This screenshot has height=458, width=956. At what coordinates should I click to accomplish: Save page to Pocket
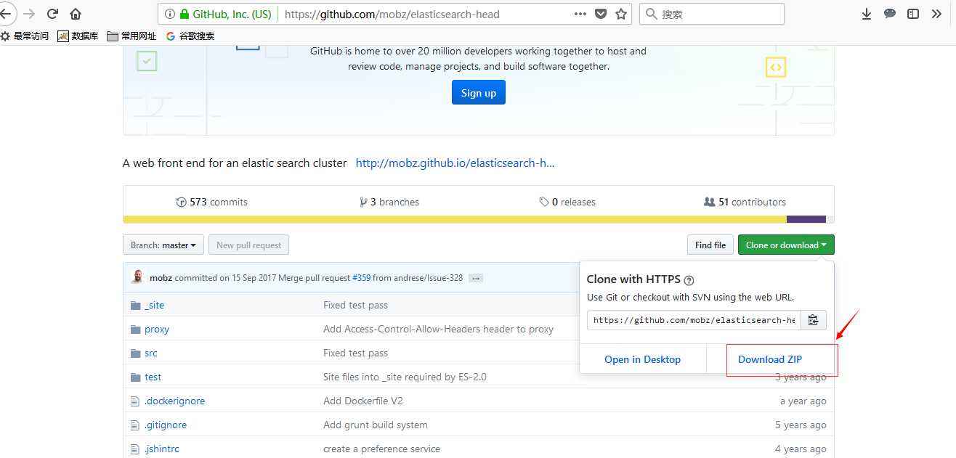coord(601,14)
